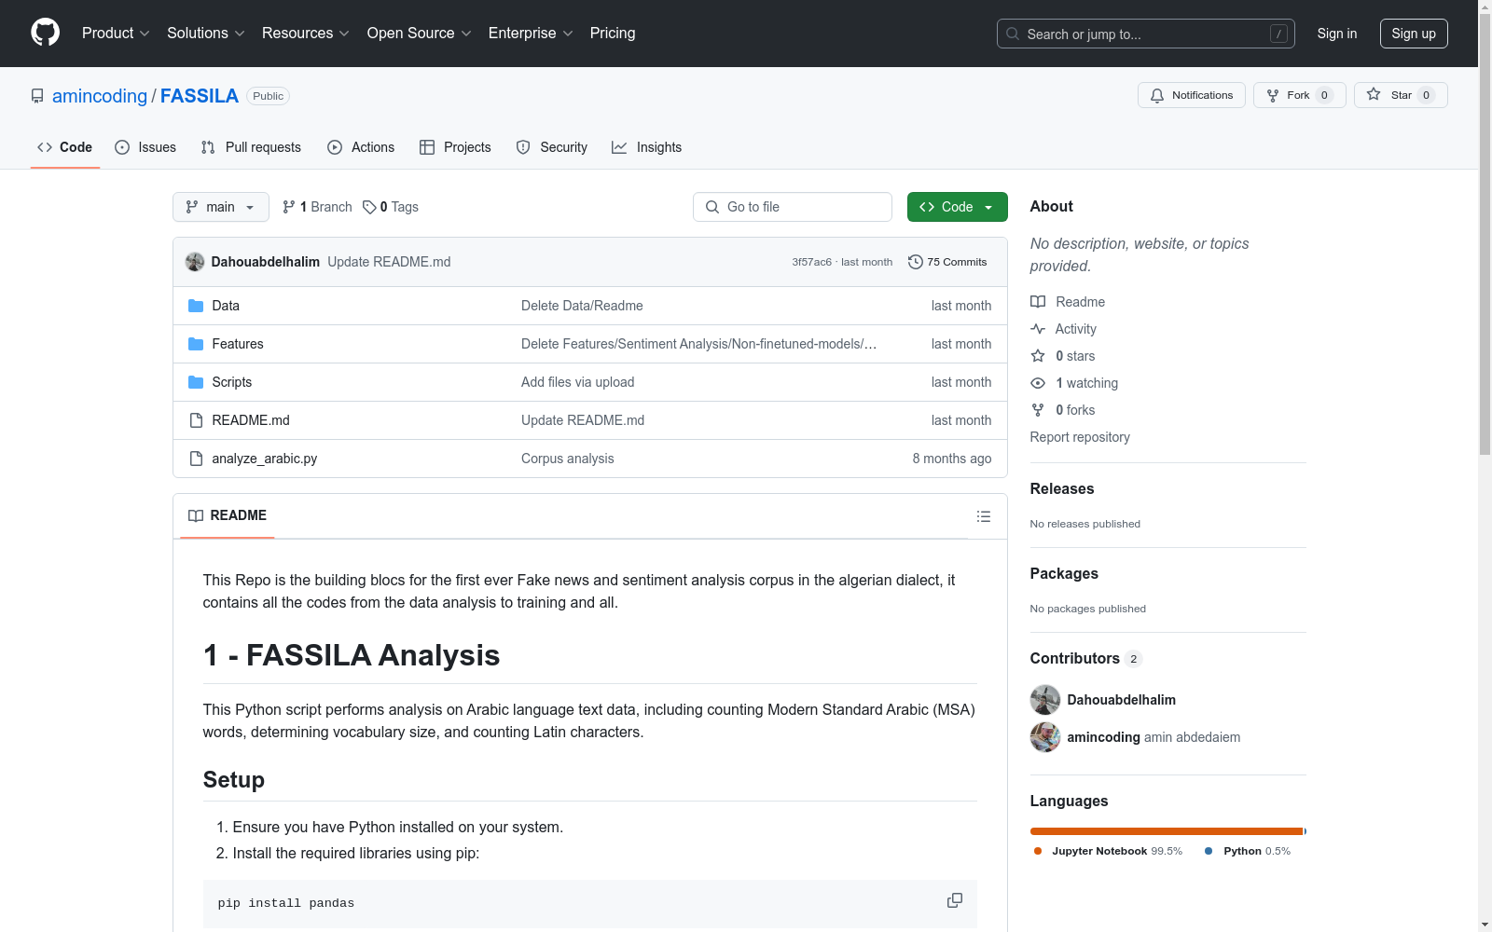
Task: Open the GitHub home logo
Action: [45, 33]
